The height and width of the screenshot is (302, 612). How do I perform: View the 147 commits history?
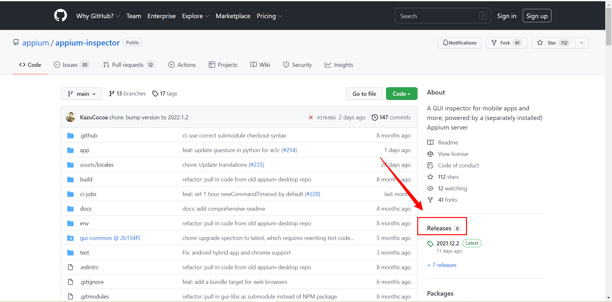coord(391,117)
